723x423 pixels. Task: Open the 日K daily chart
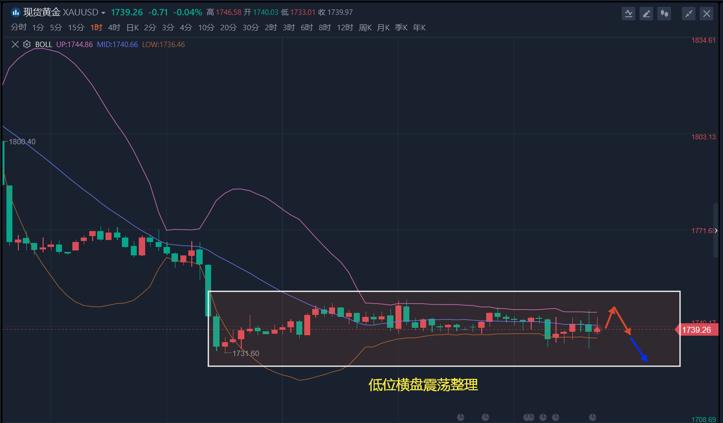tap(132, 27)
